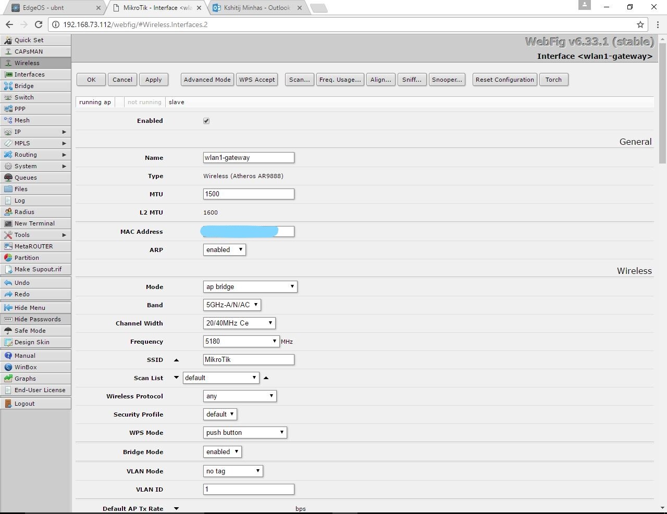Click the Cancel button

pos(122,80)
